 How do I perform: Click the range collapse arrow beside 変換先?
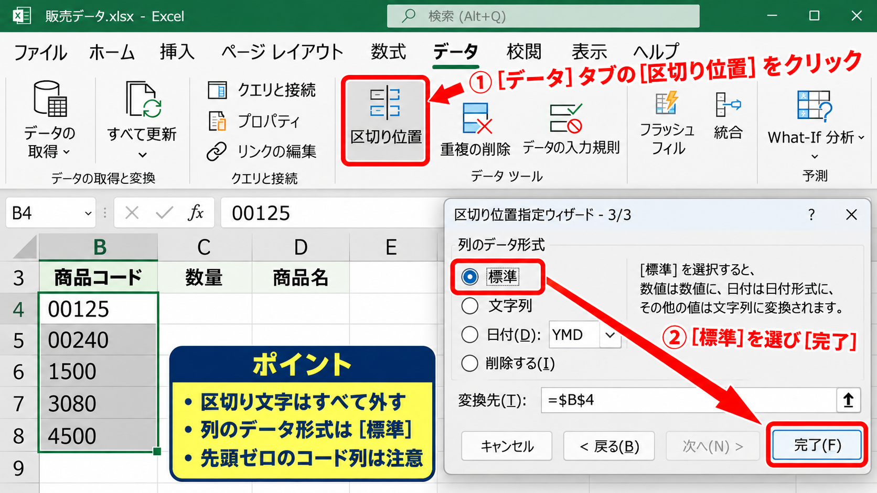[x=848, y=400]
